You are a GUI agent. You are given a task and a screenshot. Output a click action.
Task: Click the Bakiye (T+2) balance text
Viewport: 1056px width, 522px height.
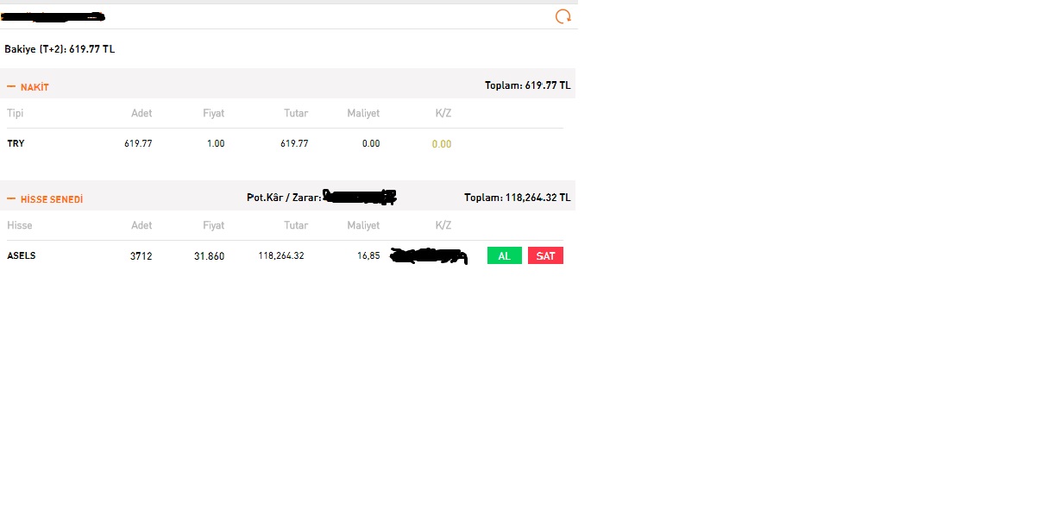[60, 49]
